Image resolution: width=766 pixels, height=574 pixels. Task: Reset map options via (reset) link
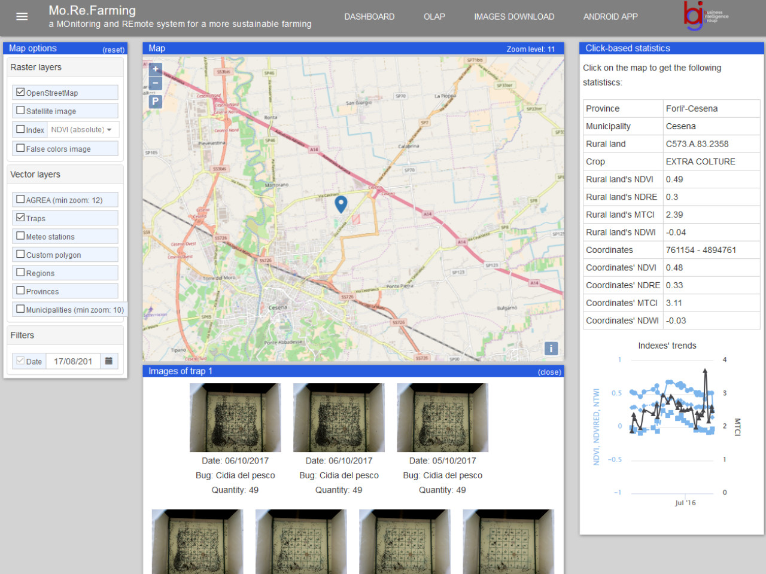click(113, 50)
